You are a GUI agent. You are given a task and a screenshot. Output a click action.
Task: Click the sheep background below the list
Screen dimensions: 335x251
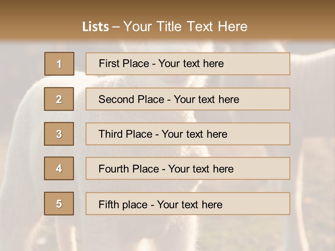coord(167,234)
